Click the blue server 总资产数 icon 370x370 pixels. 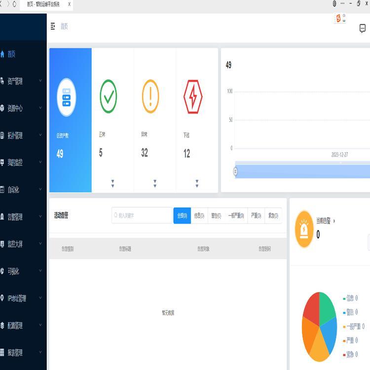pos(67,97)
